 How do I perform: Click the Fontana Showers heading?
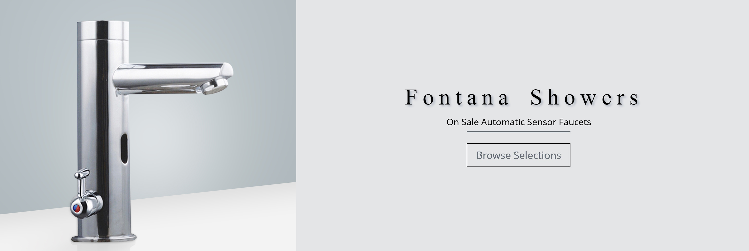point(522,97)
